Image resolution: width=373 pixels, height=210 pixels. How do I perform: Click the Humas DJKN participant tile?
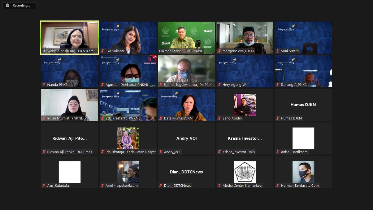click(x=303, y=105)
